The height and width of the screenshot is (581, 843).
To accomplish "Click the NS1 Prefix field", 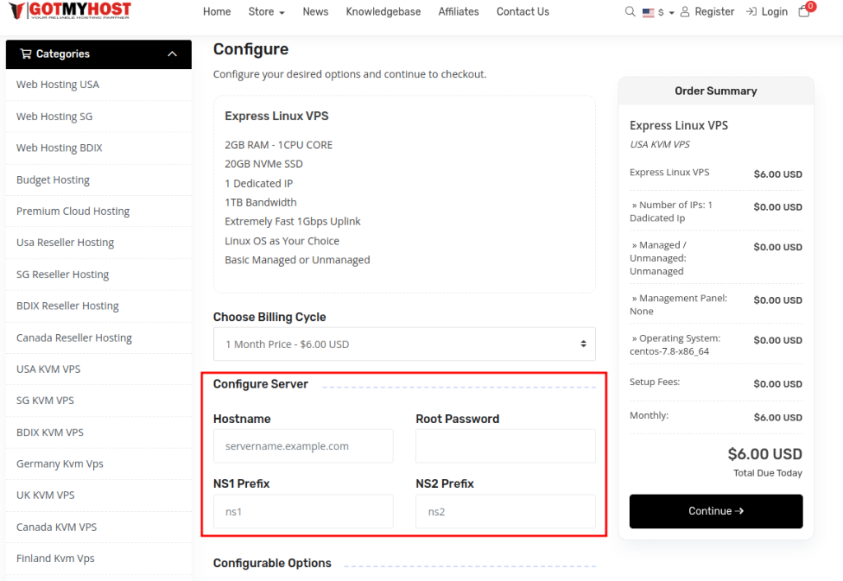I will (x=303, y=511).
